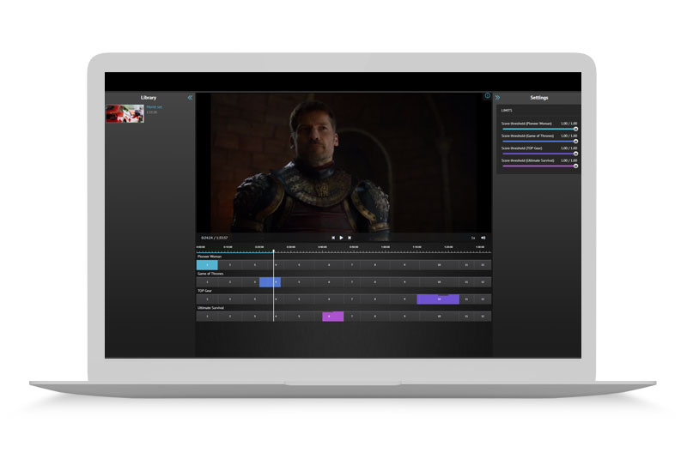Select segment 11 in TOP Gear row
The width and height of the screenshot is (687, 453).
[x=466, y=299]
